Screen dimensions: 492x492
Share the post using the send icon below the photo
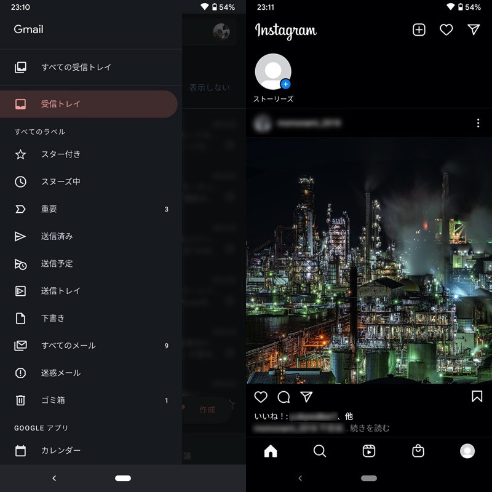[x=306, y=397]
